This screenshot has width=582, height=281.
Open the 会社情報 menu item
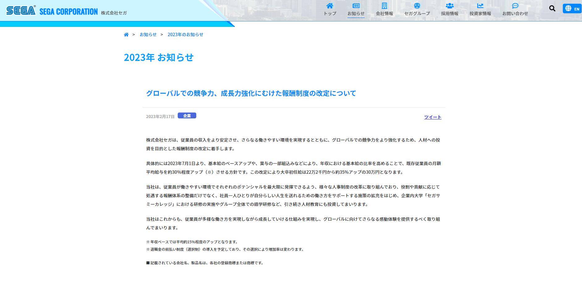pyautogui.click(x=384, y=14)
